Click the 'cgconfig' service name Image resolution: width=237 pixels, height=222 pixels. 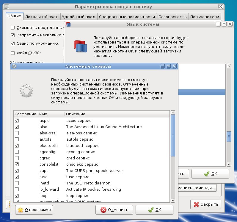coord(47,152)
